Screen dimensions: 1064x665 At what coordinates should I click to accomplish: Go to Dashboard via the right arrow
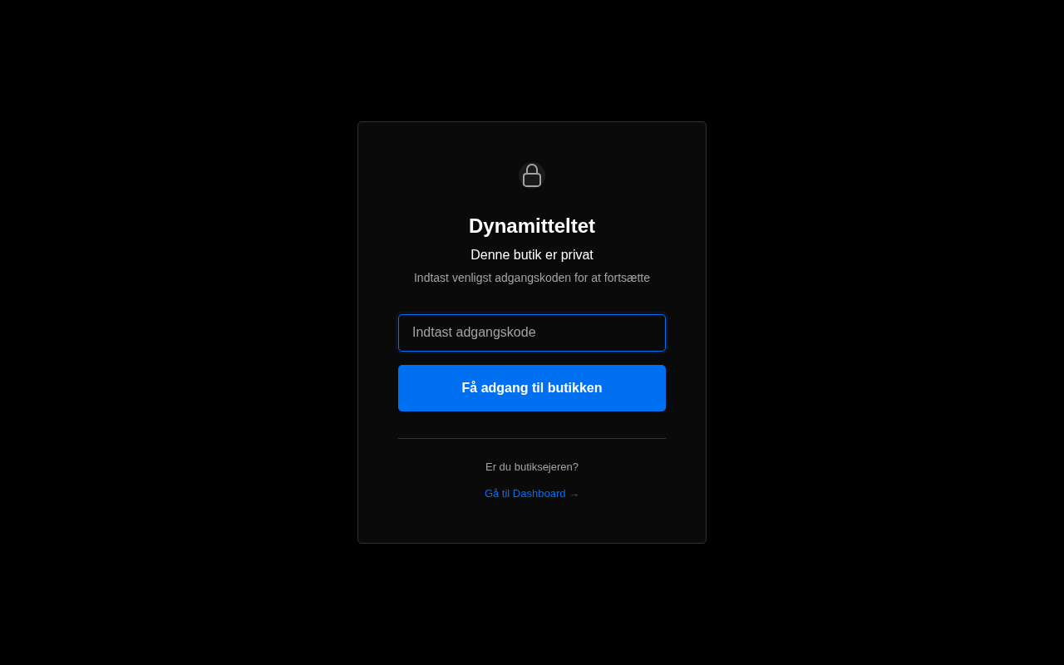(x=574, y=495)
